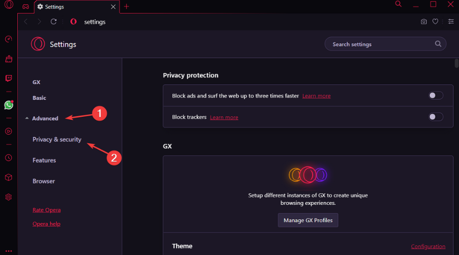Enable the Block ads toggle

pos(436,95)
